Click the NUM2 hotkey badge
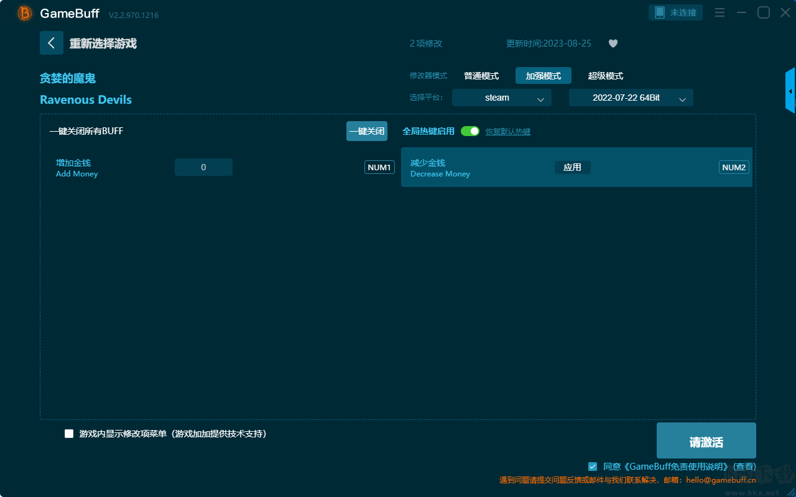 pyautogui.click(x=734, y=167)
